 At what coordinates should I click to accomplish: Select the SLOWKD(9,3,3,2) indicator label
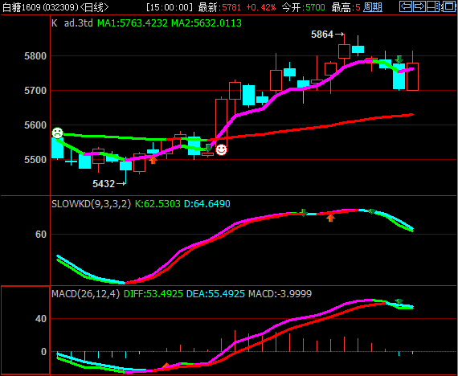(x=91, y=203)
